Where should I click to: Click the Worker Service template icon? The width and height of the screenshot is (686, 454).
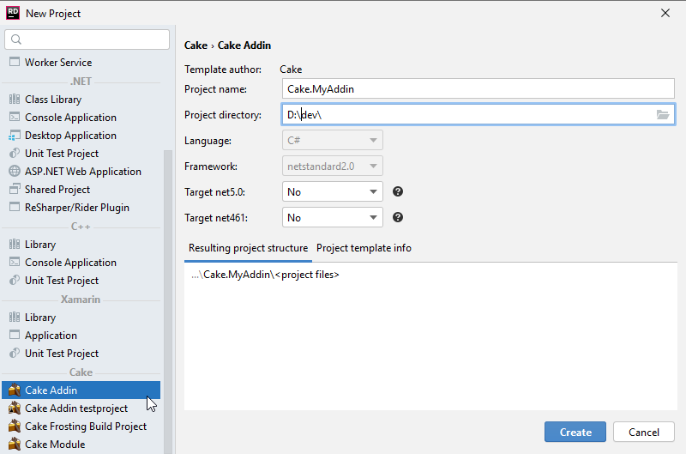[x=15, y=62]
